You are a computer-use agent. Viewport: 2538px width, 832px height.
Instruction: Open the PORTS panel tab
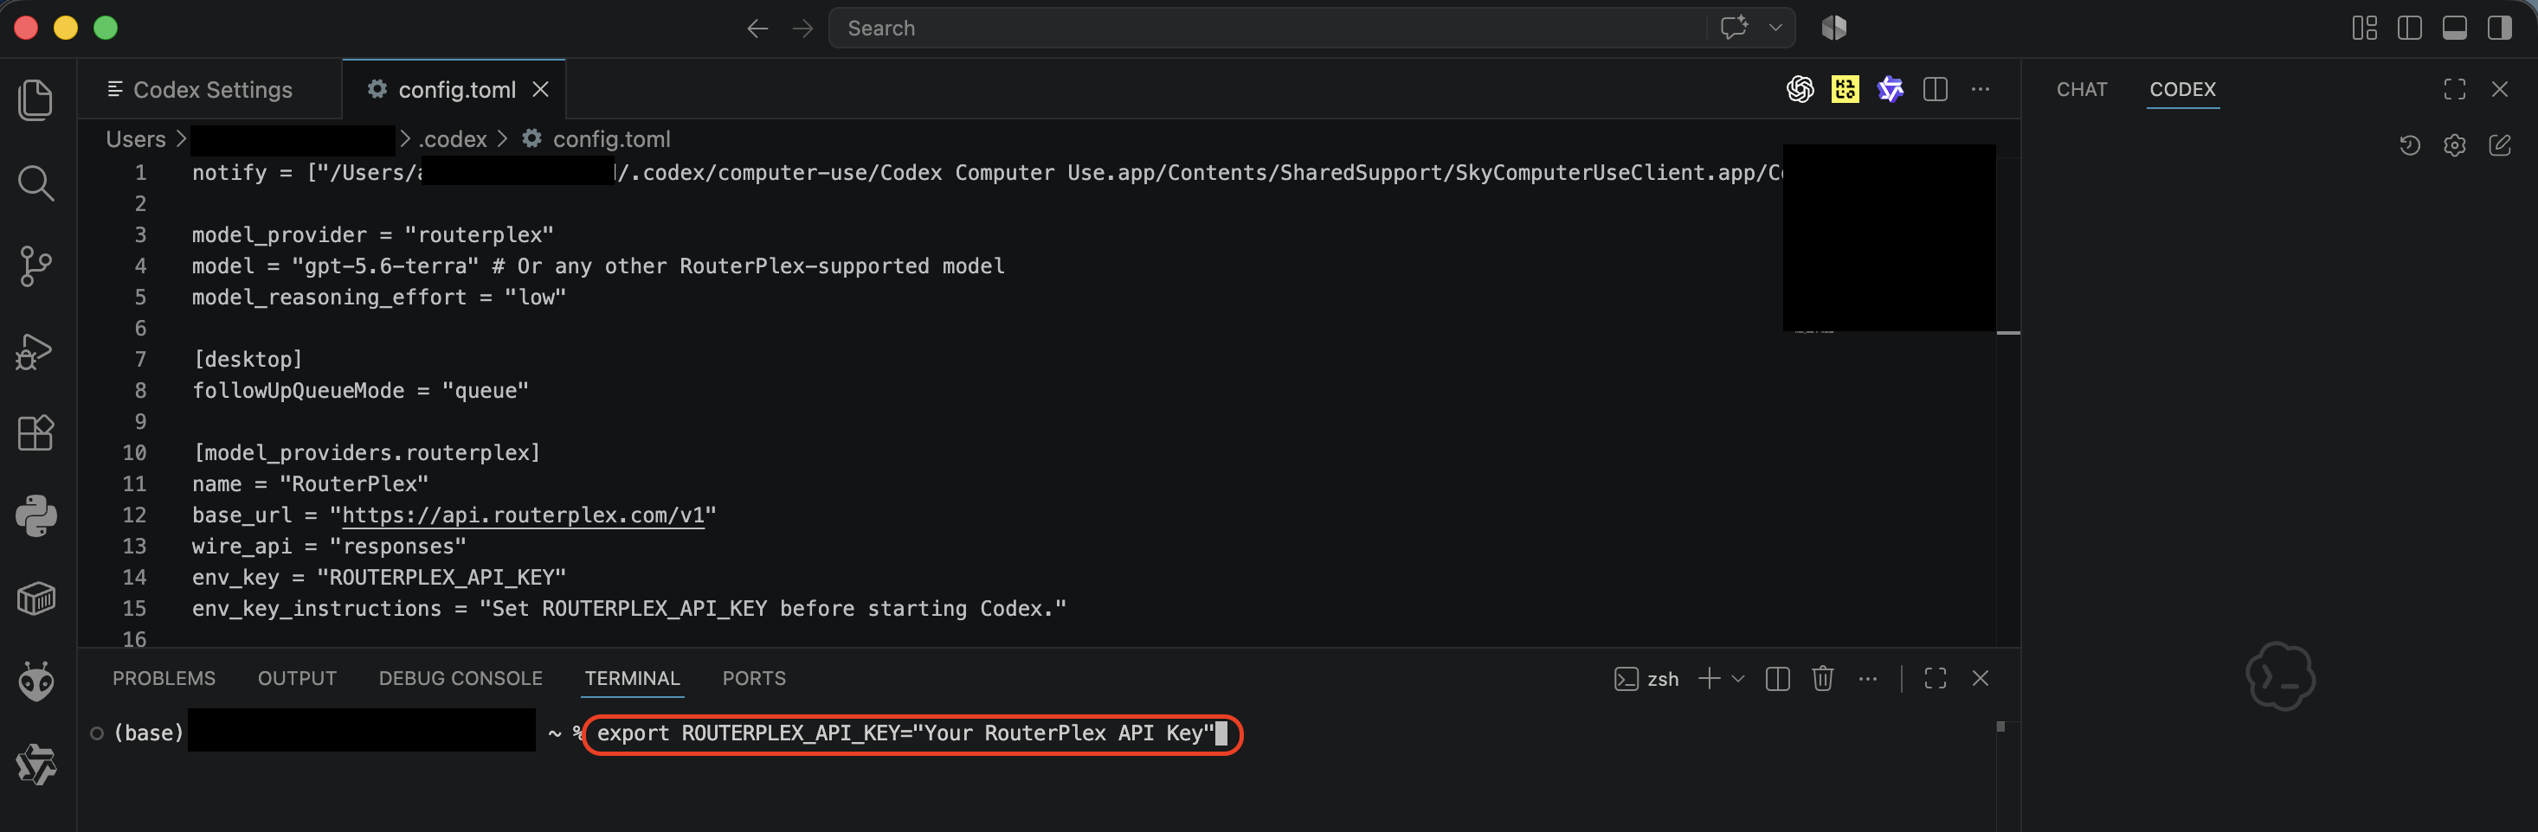tap(754, 678)
